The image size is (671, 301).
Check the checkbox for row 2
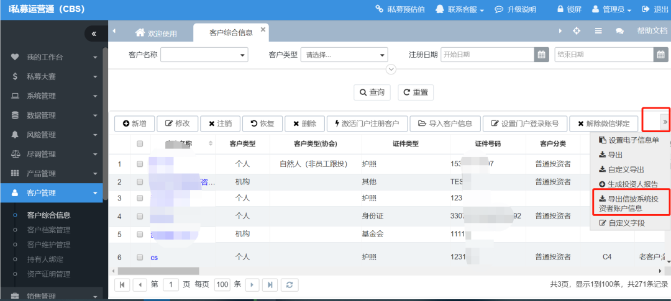140,182
